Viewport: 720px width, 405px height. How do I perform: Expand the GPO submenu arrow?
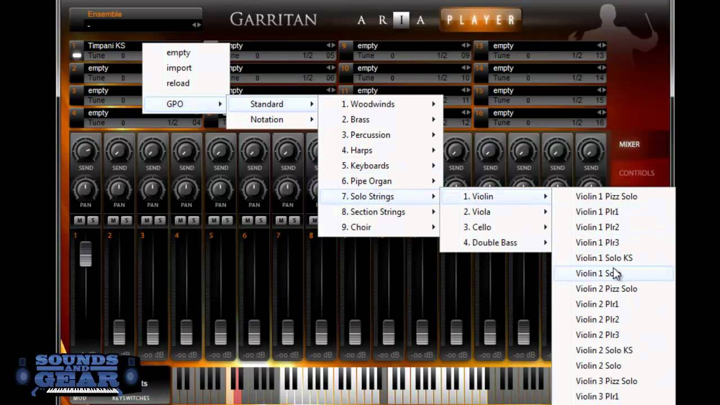pos(220,104)
